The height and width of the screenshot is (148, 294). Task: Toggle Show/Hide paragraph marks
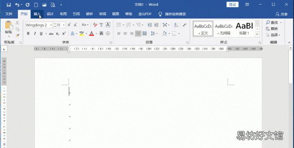185,25
